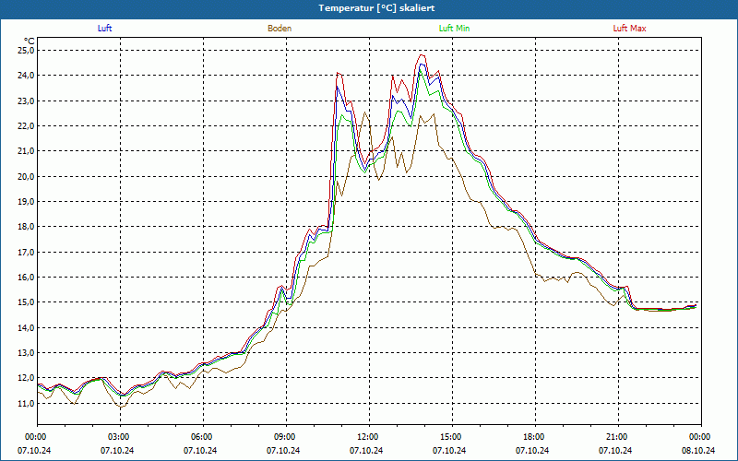Screen dimensions: 738x461
Task: Click the brown Boden peak just before 12:00
Action: 365,112
